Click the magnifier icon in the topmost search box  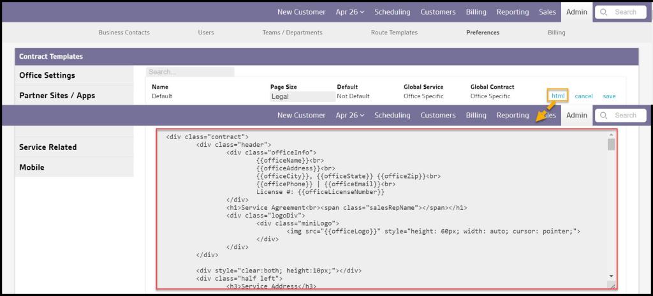point(604,12)
